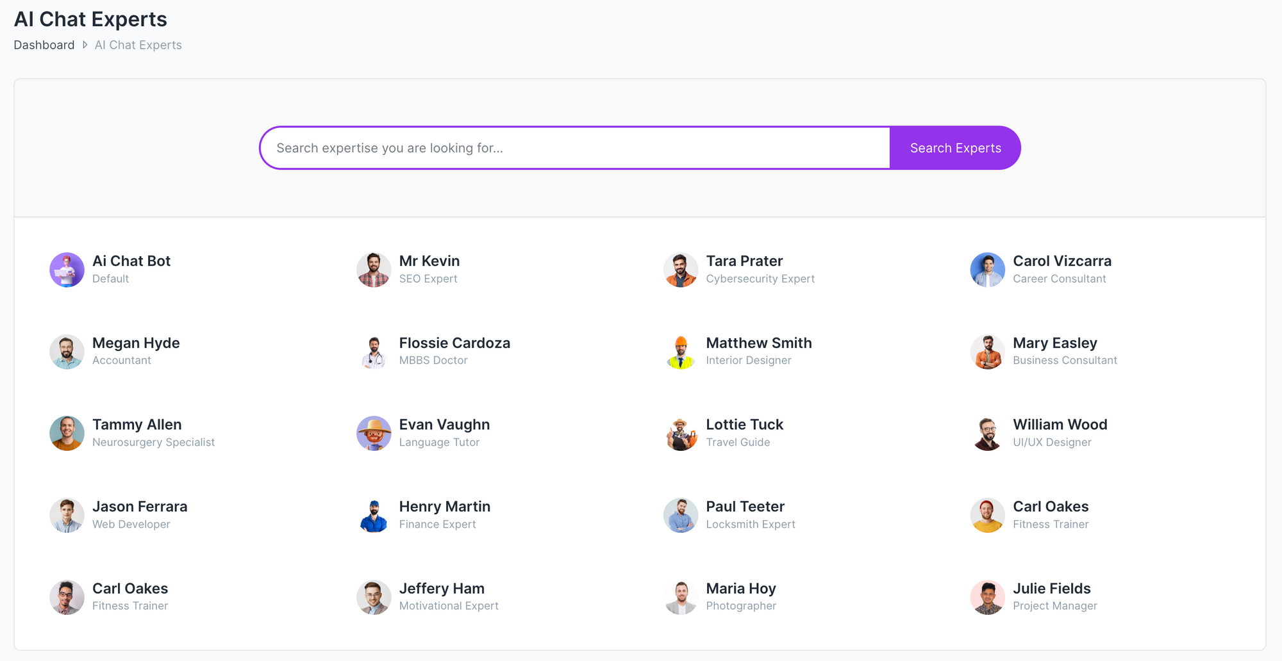Screen dimensions: 1282x661
Task: Open Mary Easley's avatar
Action: [988, 352]
